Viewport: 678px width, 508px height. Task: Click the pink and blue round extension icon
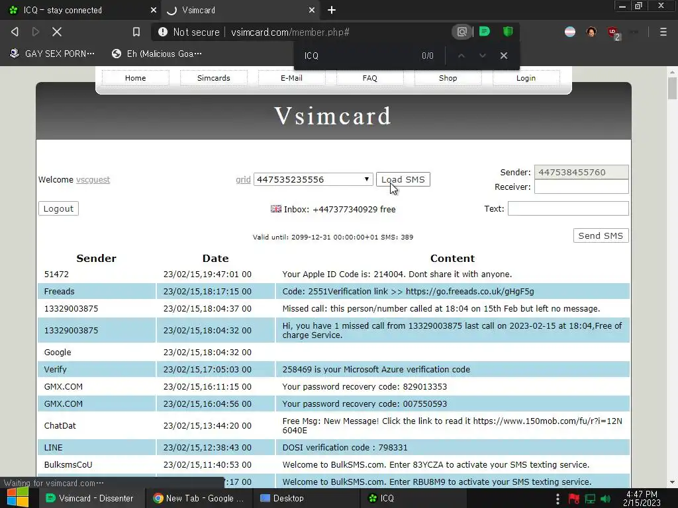tap(570, 32)
